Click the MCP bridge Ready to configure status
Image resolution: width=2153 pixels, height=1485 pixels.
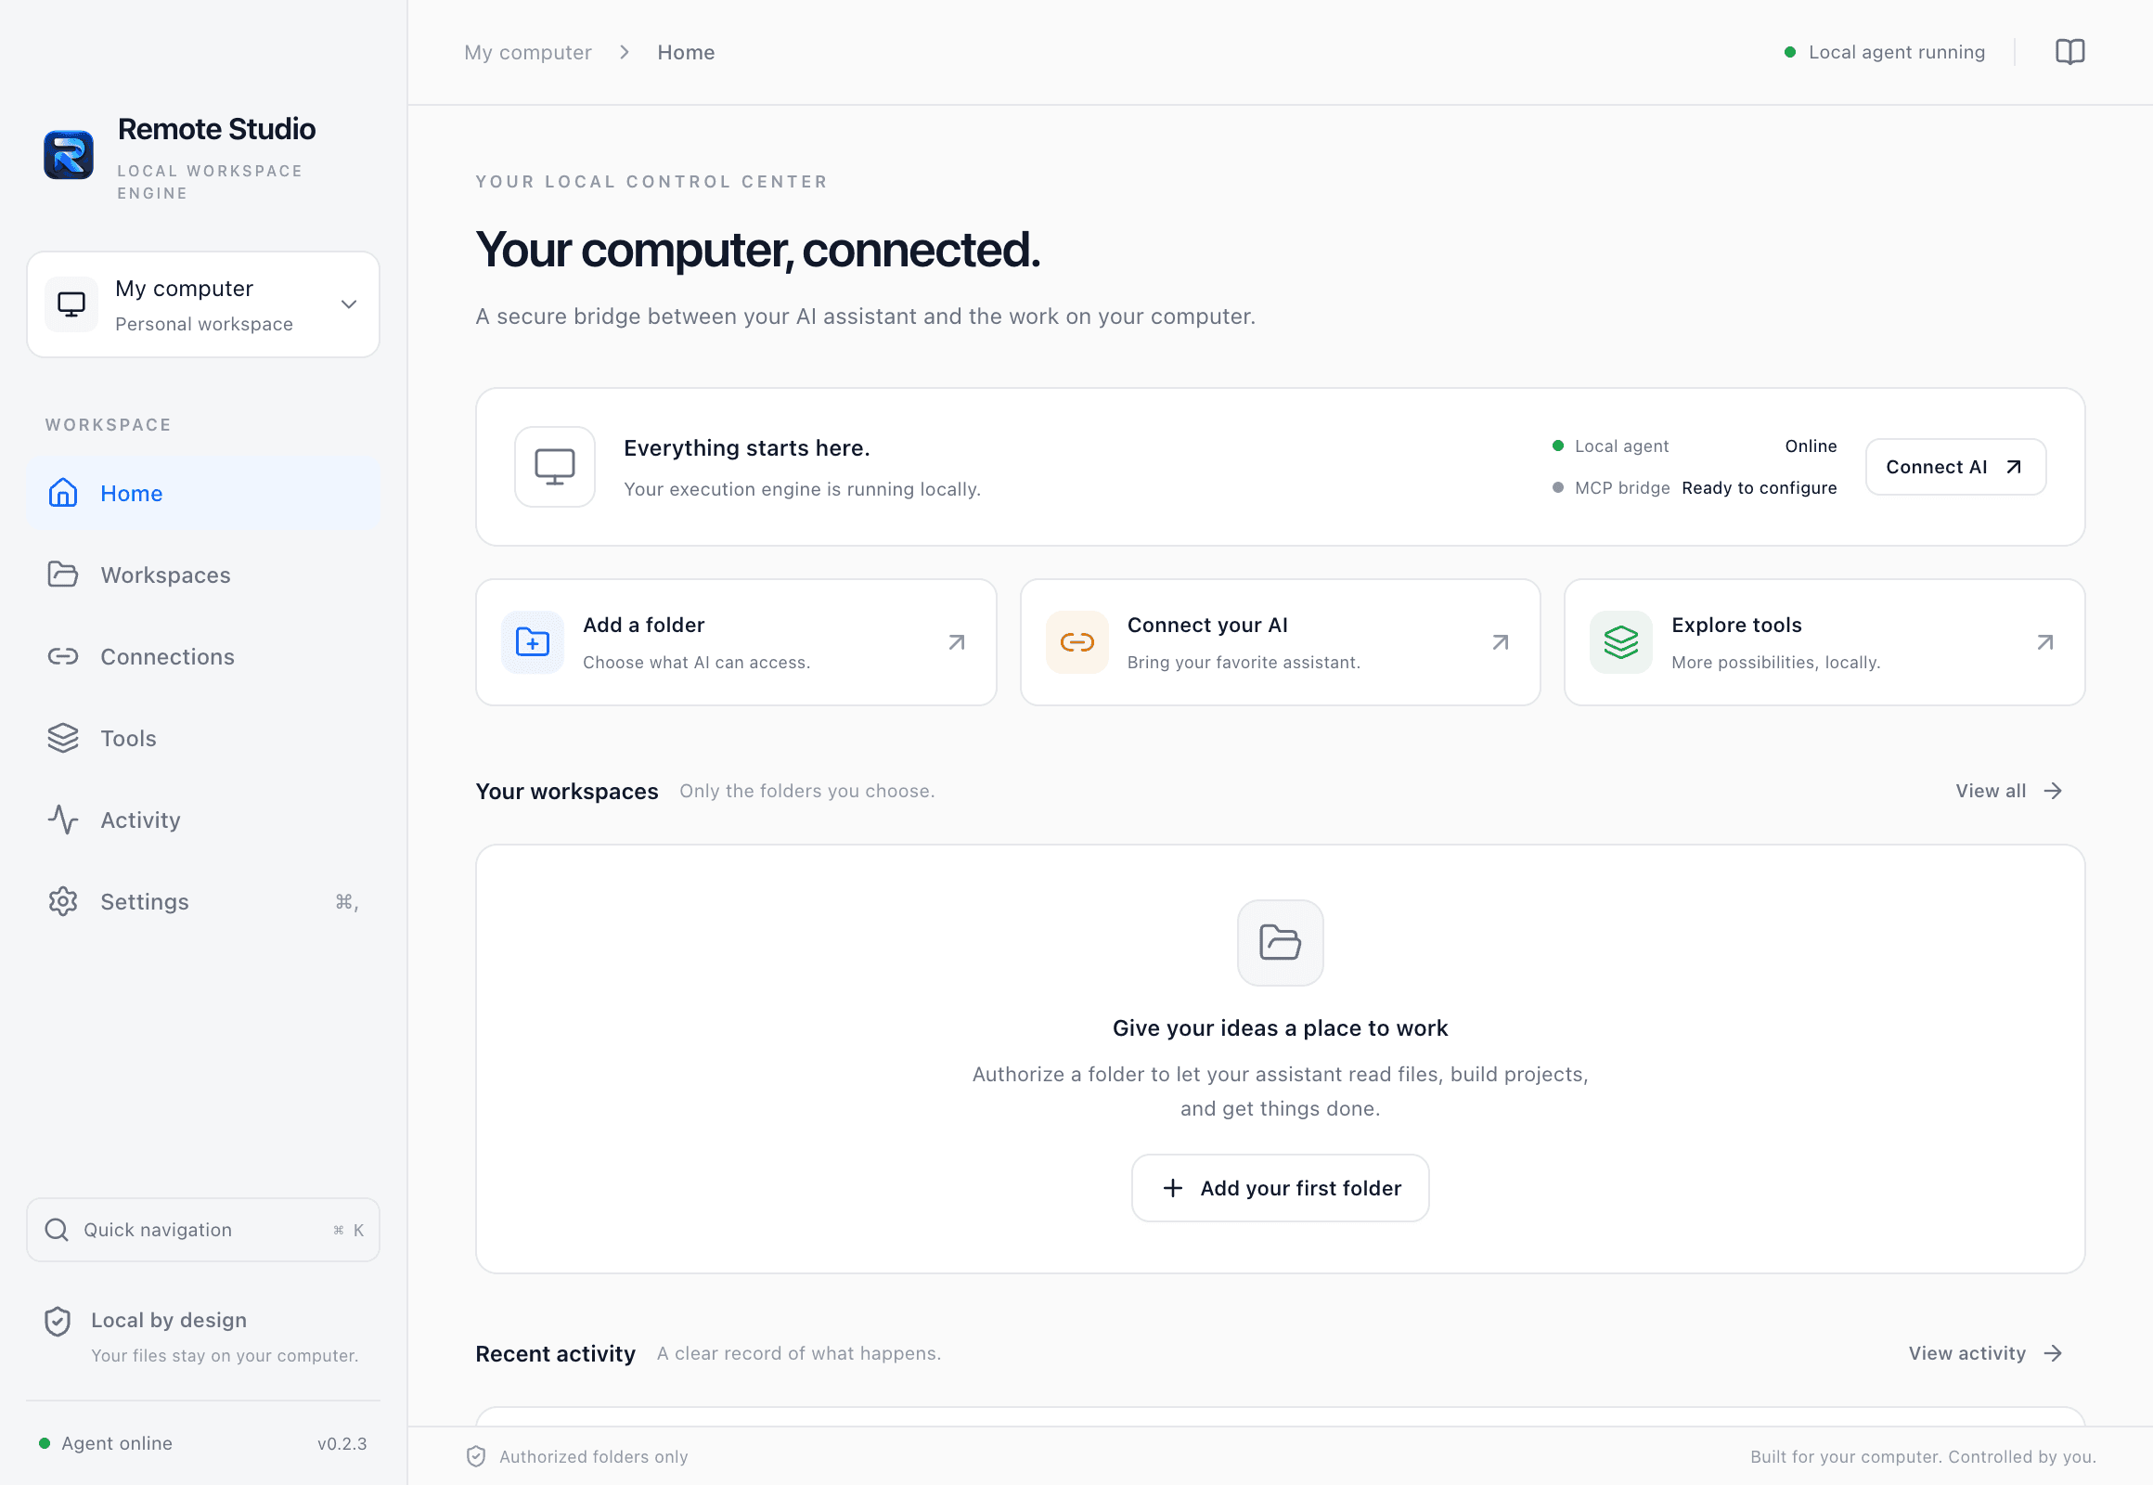(x=1694, y=487)
